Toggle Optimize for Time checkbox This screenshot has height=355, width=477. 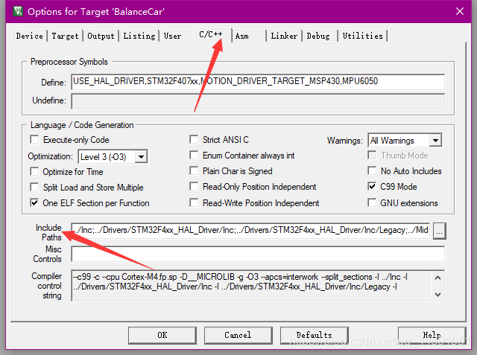(x=34, y=172)
